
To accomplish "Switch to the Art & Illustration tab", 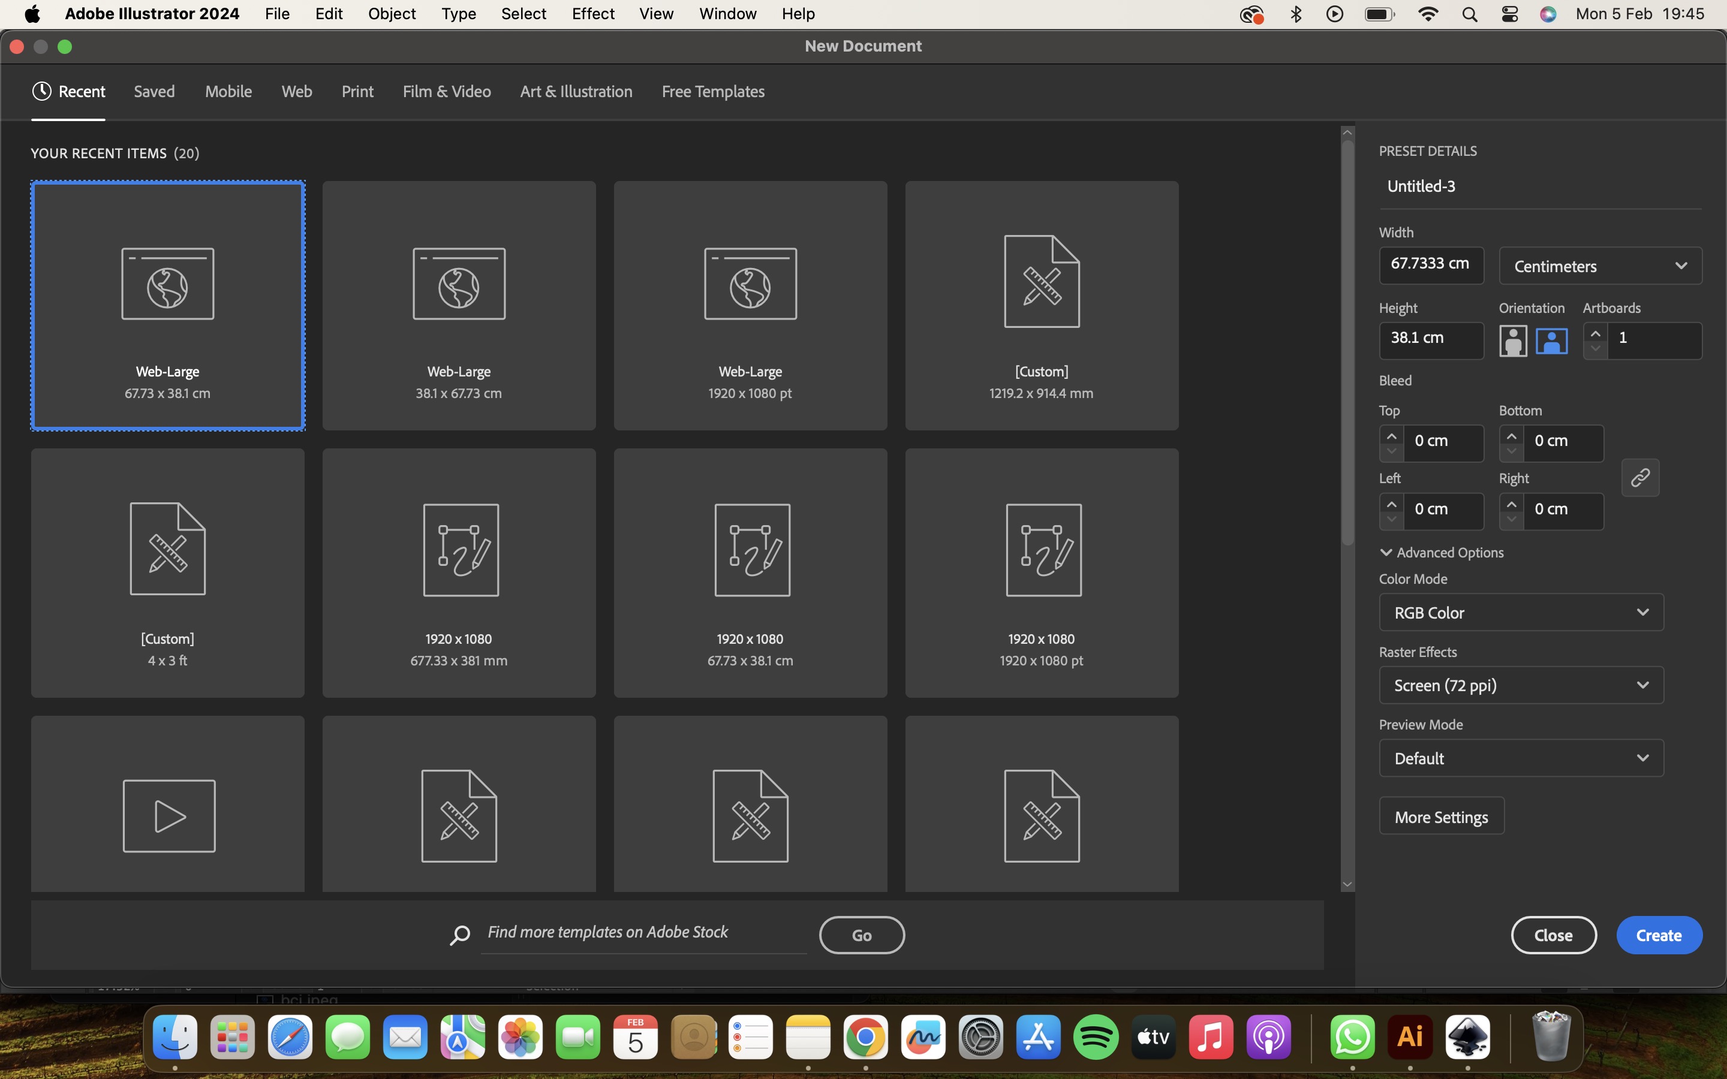I will click(x=576, y=91).
